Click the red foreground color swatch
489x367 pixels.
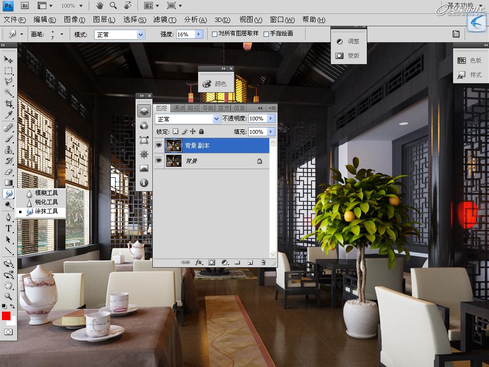6,316
